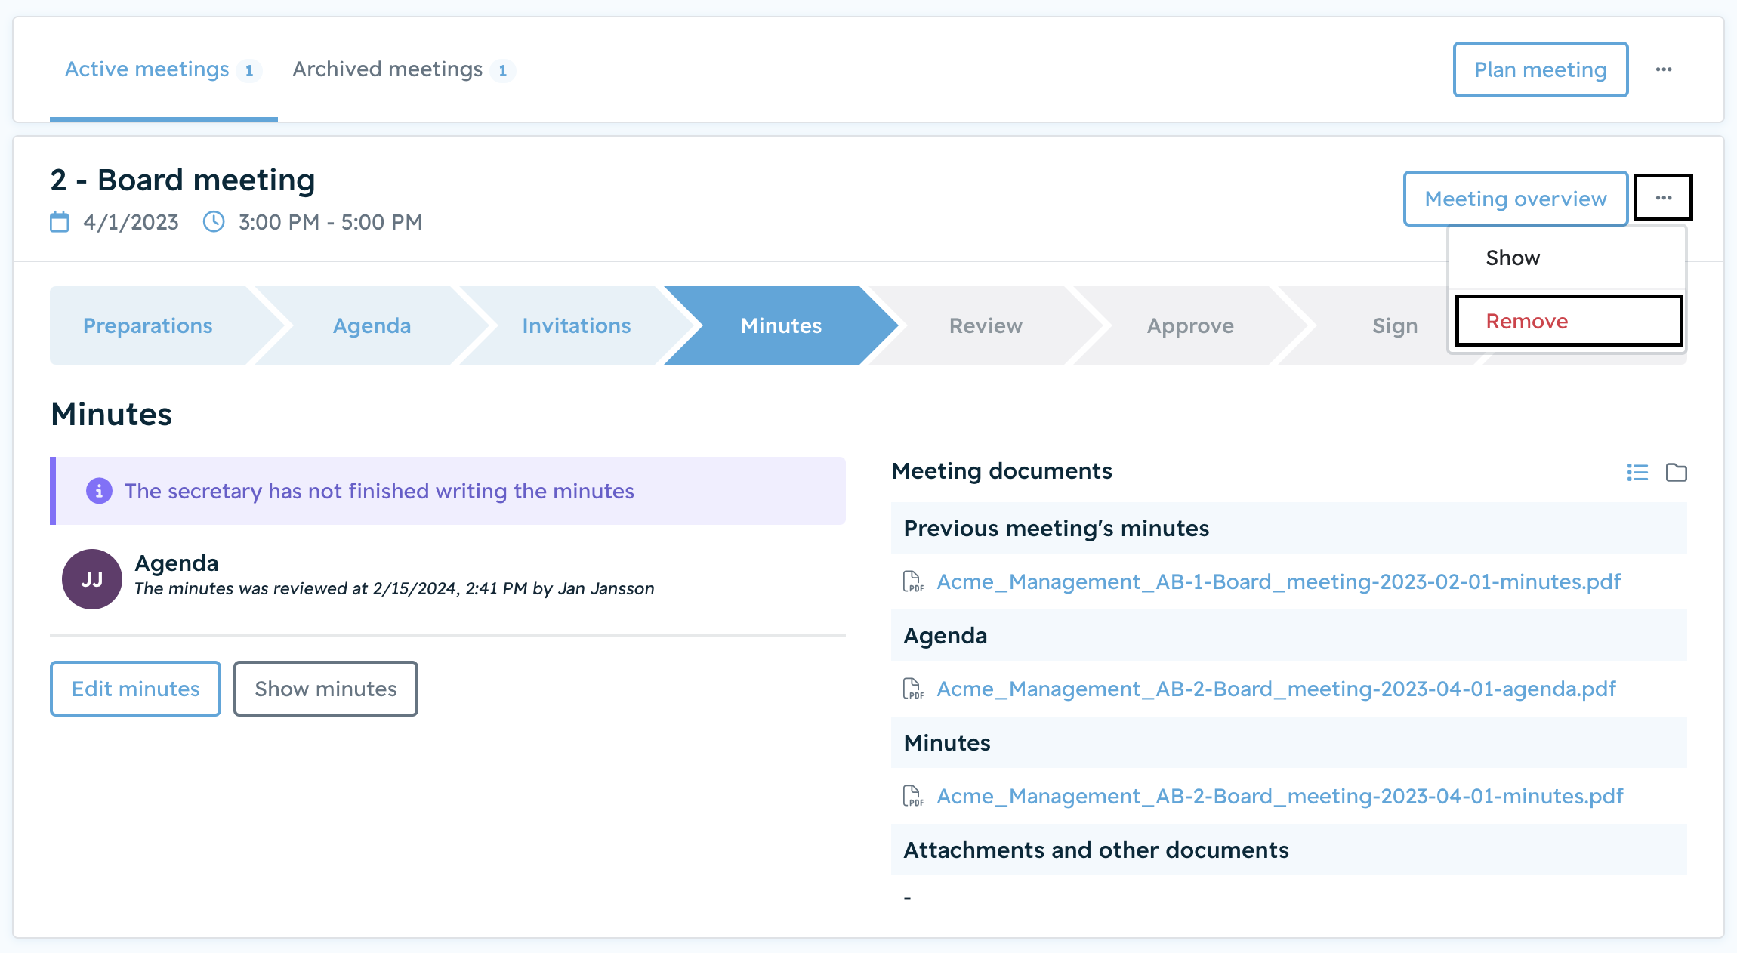This screenshot has height=953, width=1737.
Task: Click the calendar icon next to 4/1/2023
Action: tap(60, 222)
